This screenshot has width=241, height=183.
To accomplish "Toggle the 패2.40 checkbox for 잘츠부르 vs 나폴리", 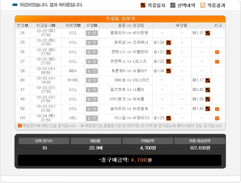I will point(208,90).
